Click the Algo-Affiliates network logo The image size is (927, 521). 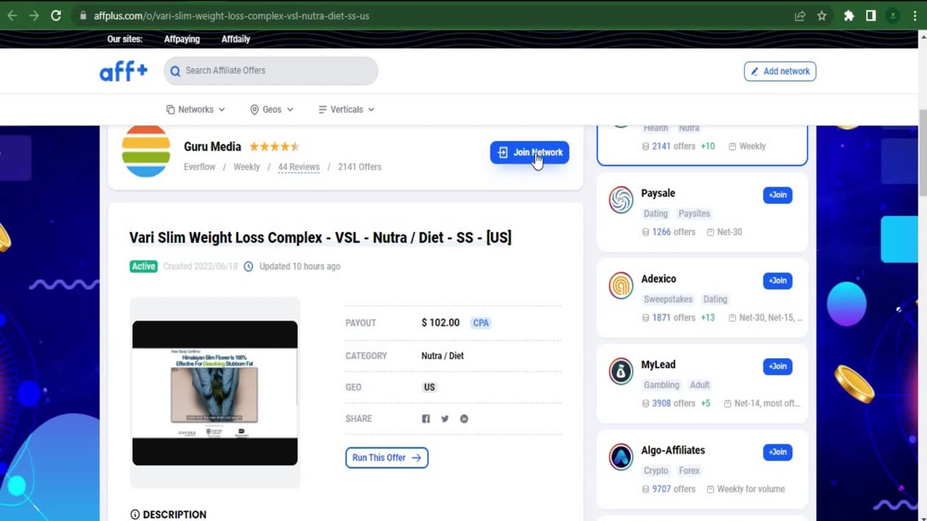621,457
